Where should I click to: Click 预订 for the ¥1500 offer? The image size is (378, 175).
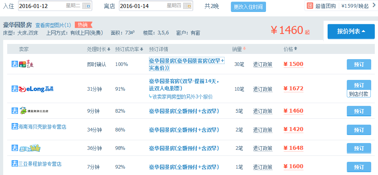point(359,64)
